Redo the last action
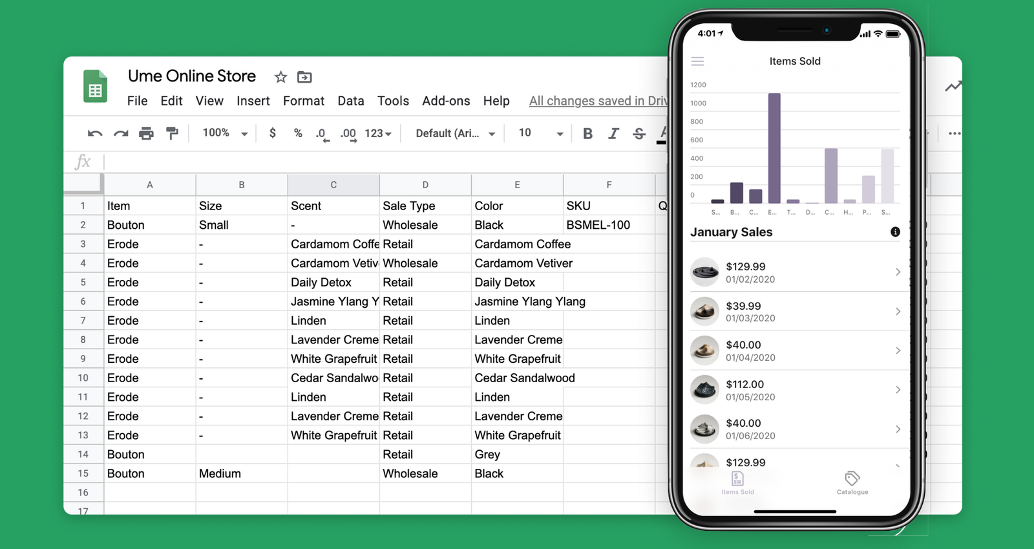Viewport: 1034px width, 549px height. point(121,134)
